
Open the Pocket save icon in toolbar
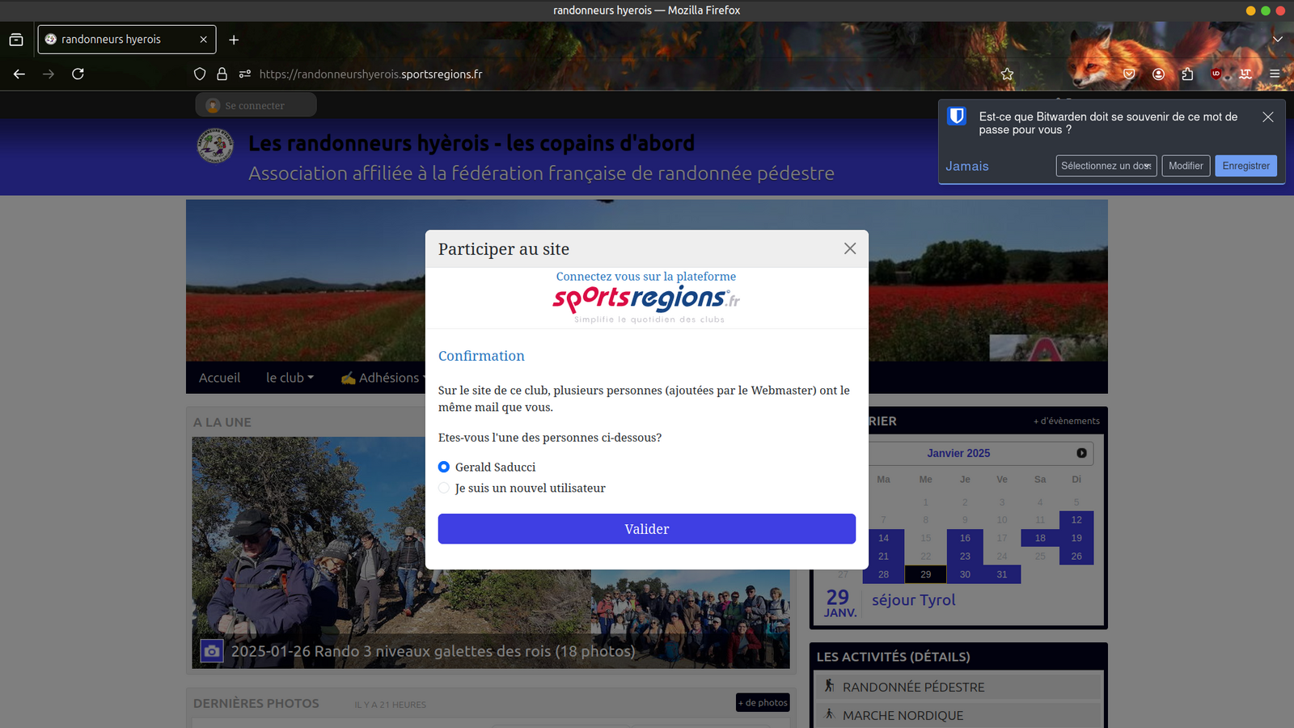pyautogui.click(x=1129, y=74)
